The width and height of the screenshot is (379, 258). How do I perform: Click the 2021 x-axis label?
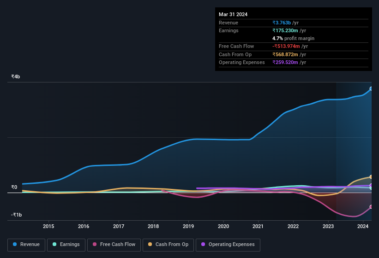click(x=258, y=226)
